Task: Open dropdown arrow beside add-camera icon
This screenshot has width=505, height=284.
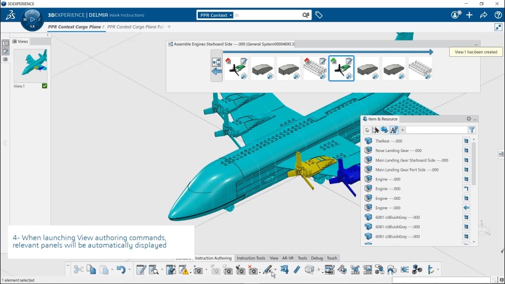Action: pos(206,270)
